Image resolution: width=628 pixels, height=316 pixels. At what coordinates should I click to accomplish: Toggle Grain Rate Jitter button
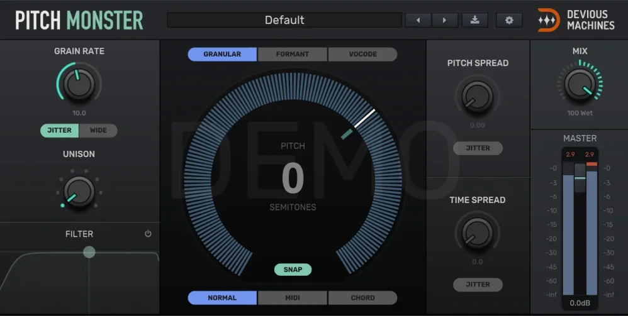pyautogui.click(x=60, y=131)
